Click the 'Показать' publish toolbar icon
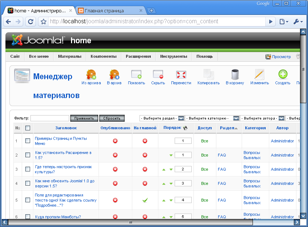Viewport: 308px width, 227px height. (x=136, y=74)
